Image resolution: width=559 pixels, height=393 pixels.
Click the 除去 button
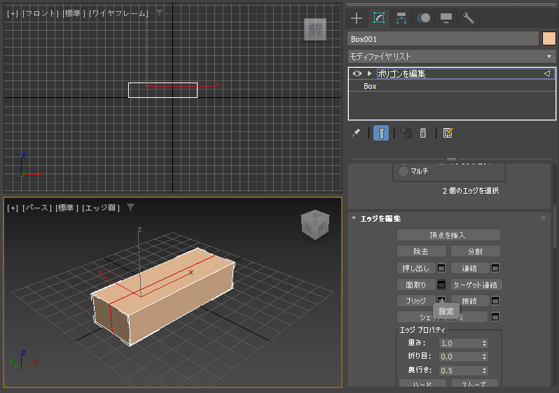point(421,251)
